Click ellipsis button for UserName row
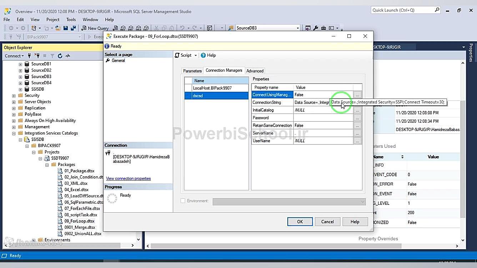The image size is (477, 268). [357, 141]
